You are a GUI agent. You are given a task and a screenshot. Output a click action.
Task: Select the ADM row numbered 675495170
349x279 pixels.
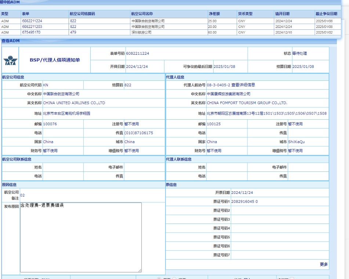coord(31,32)
